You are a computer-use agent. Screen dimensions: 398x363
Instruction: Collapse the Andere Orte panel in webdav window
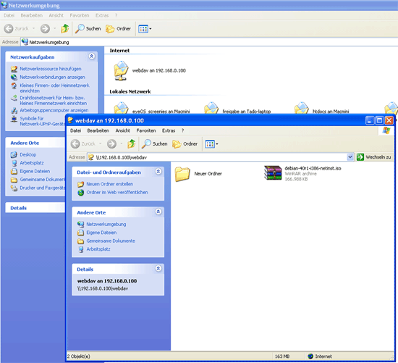pos(158,212)
